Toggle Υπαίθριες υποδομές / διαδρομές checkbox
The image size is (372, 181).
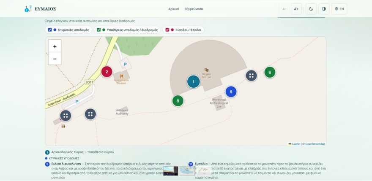coord(98,30)
